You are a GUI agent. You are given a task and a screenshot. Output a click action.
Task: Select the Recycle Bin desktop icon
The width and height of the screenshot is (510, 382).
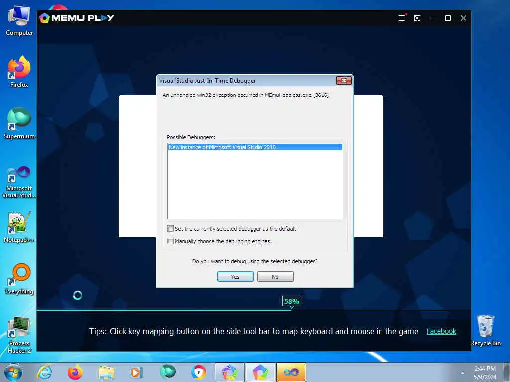point(486,331)
